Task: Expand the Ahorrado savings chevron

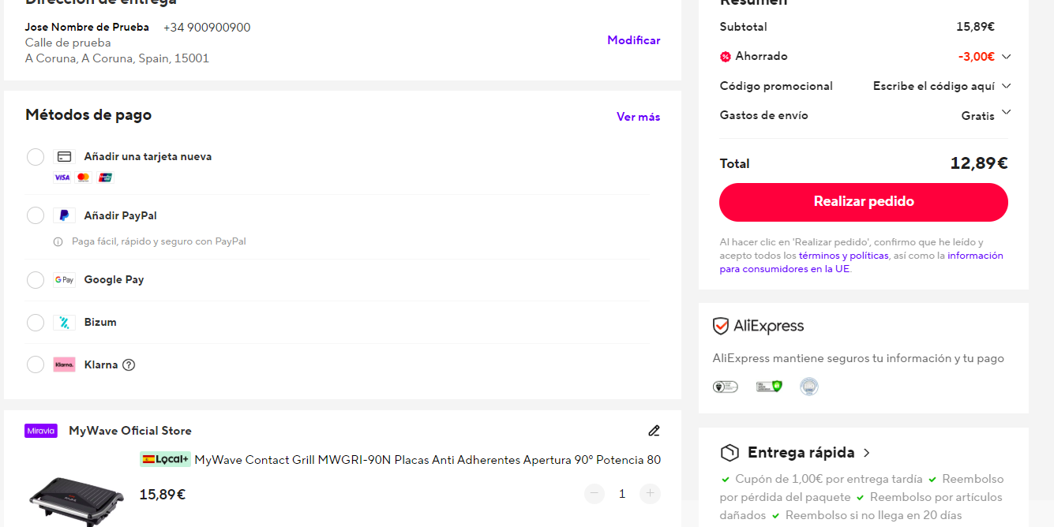Action: pyautogui.click(x=1006, y=57)
